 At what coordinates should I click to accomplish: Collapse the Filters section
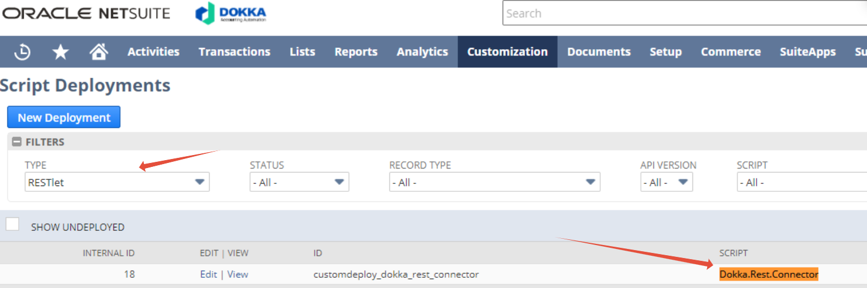point(17,142)
